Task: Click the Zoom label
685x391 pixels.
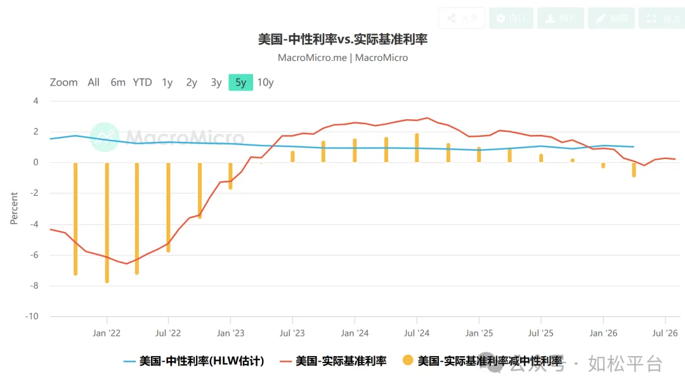Action: [x=64, y=82]
